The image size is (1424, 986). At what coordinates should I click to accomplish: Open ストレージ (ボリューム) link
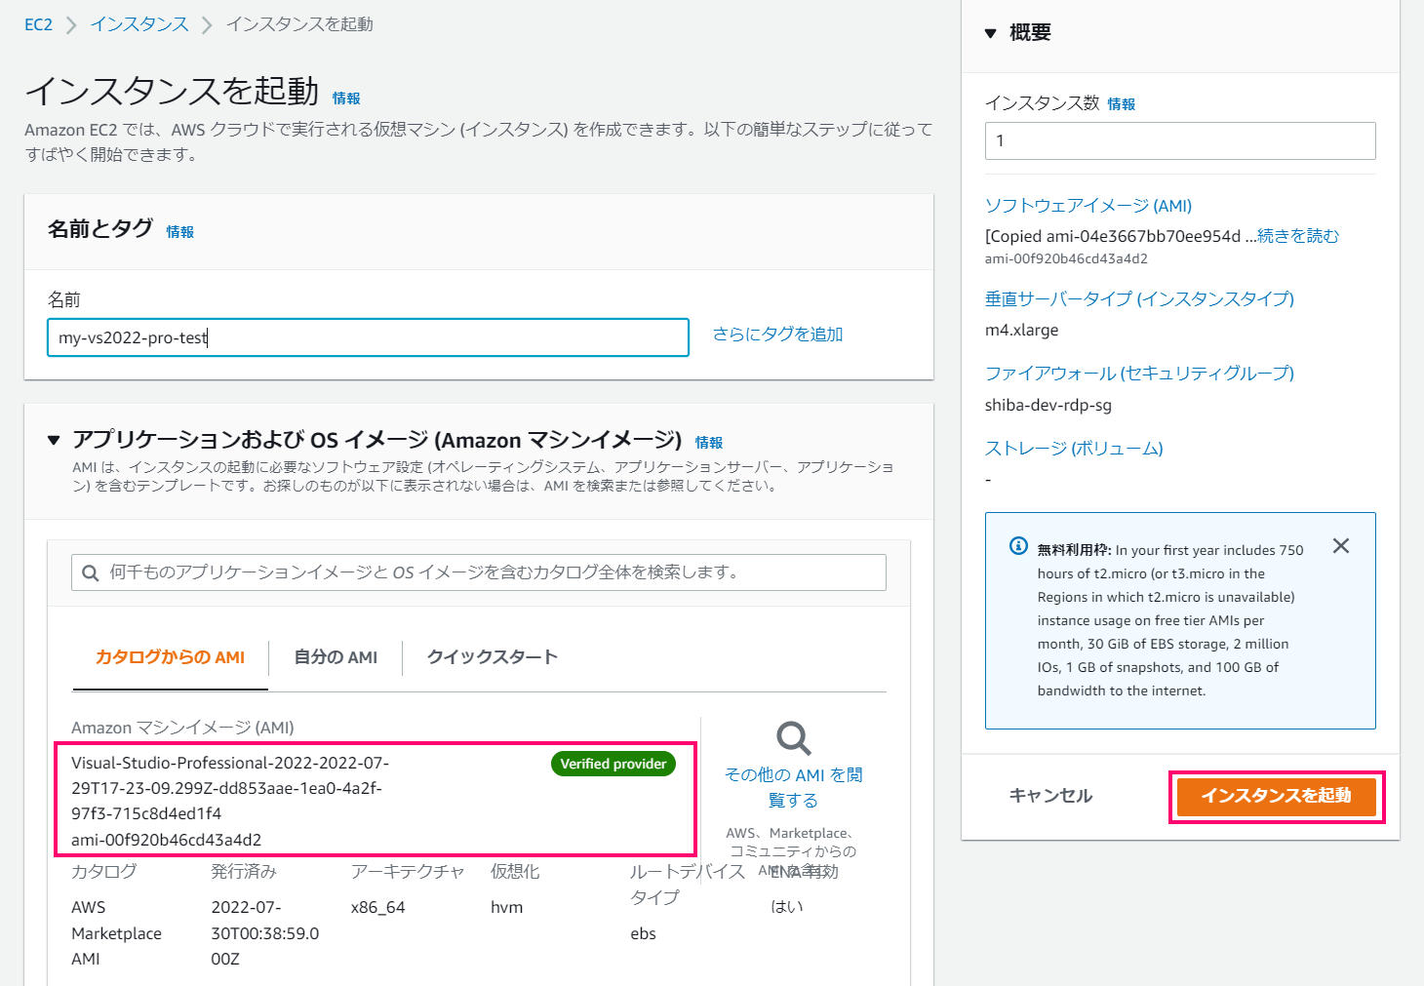coord(1074,448)
